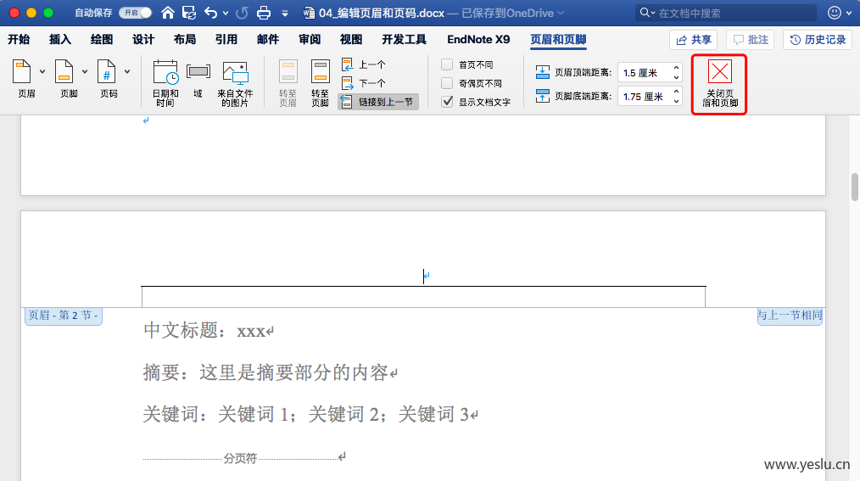Click the 与上一节相同 label

(x=790, y=316)
